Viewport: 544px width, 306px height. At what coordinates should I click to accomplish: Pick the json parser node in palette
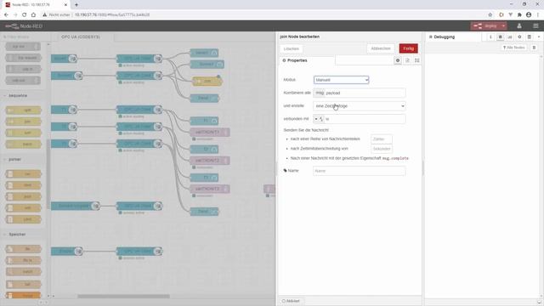(24, 196)
